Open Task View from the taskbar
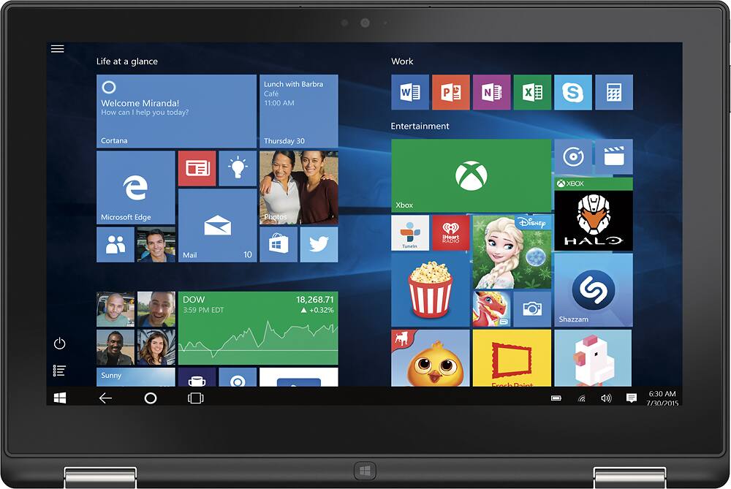 (195, 398)
